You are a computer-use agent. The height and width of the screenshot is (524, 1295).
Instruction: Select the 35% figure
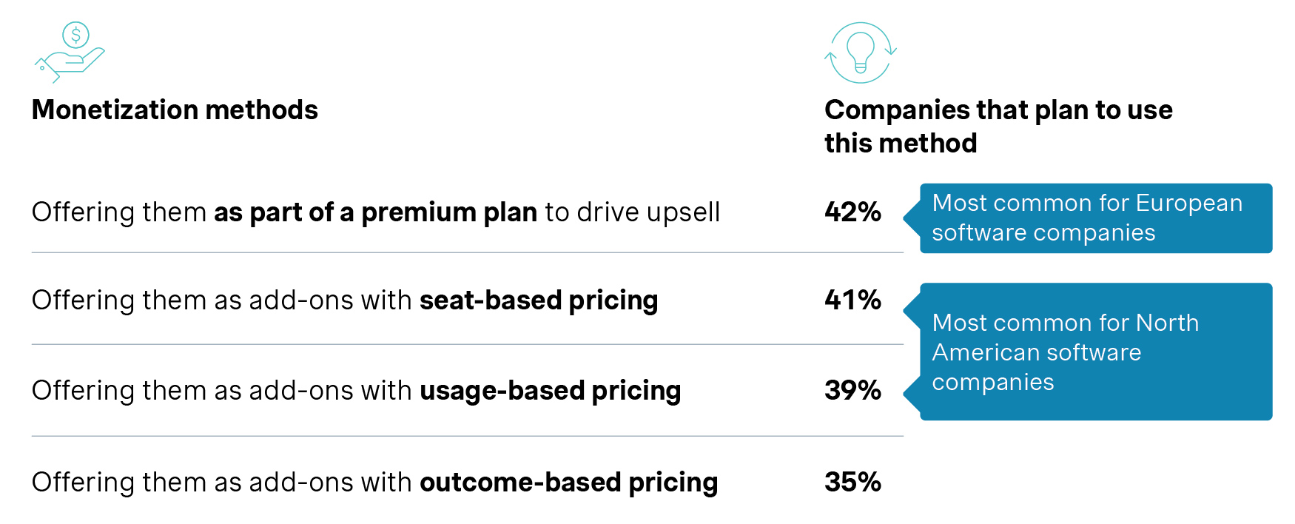tap(852, 483)
